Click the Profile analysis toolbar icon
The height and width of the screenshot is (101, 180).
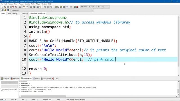75,7
